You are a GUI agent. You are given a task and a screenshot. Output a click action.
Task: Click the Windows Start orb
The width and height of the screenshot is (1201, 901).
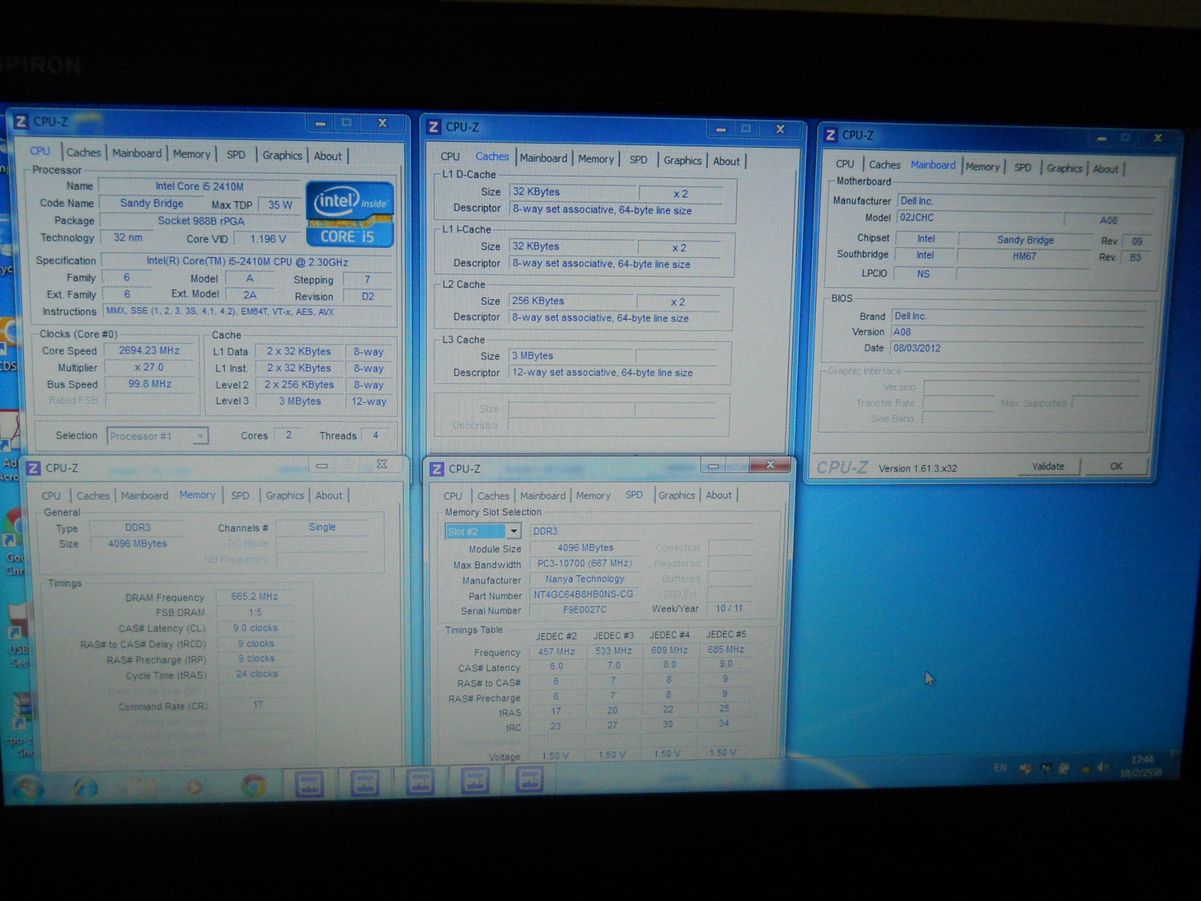[28, 786]
